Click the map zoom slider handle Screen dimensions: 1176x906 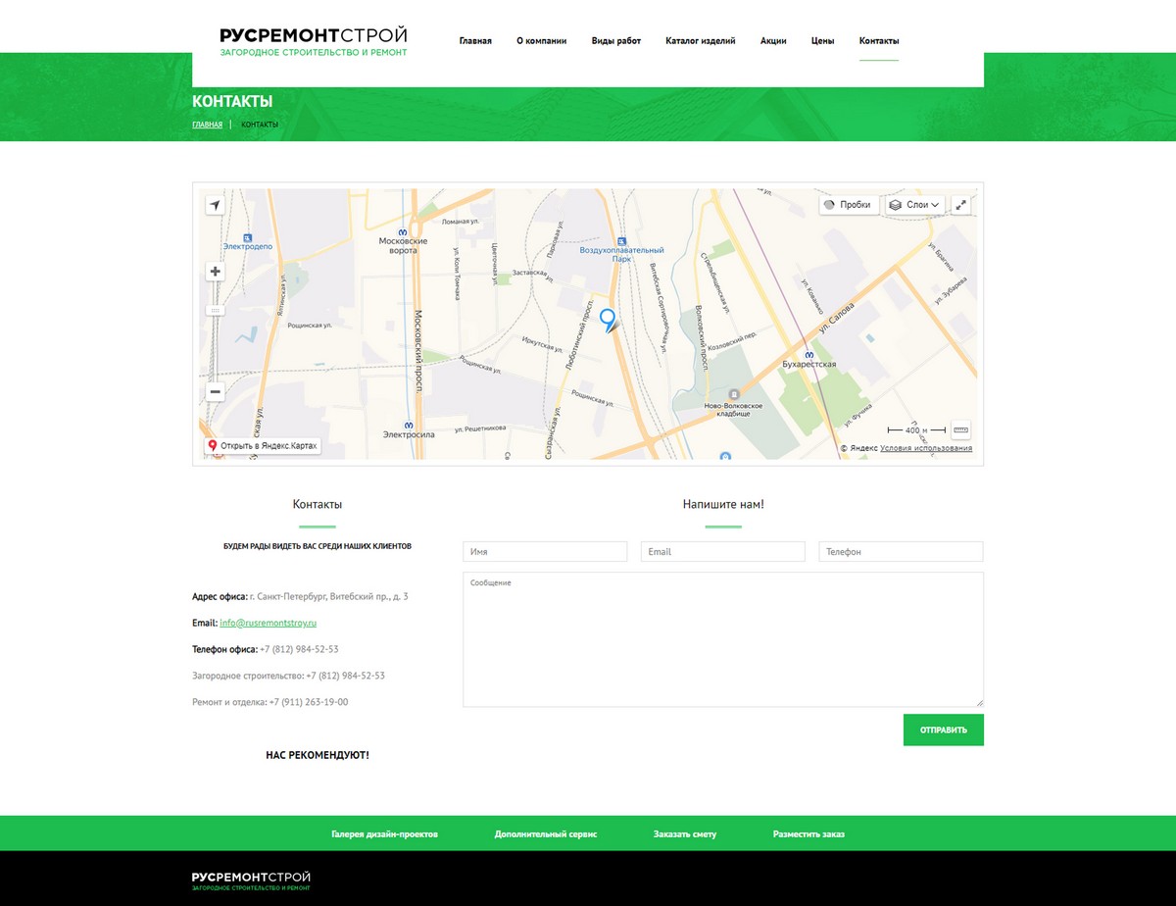216,310
